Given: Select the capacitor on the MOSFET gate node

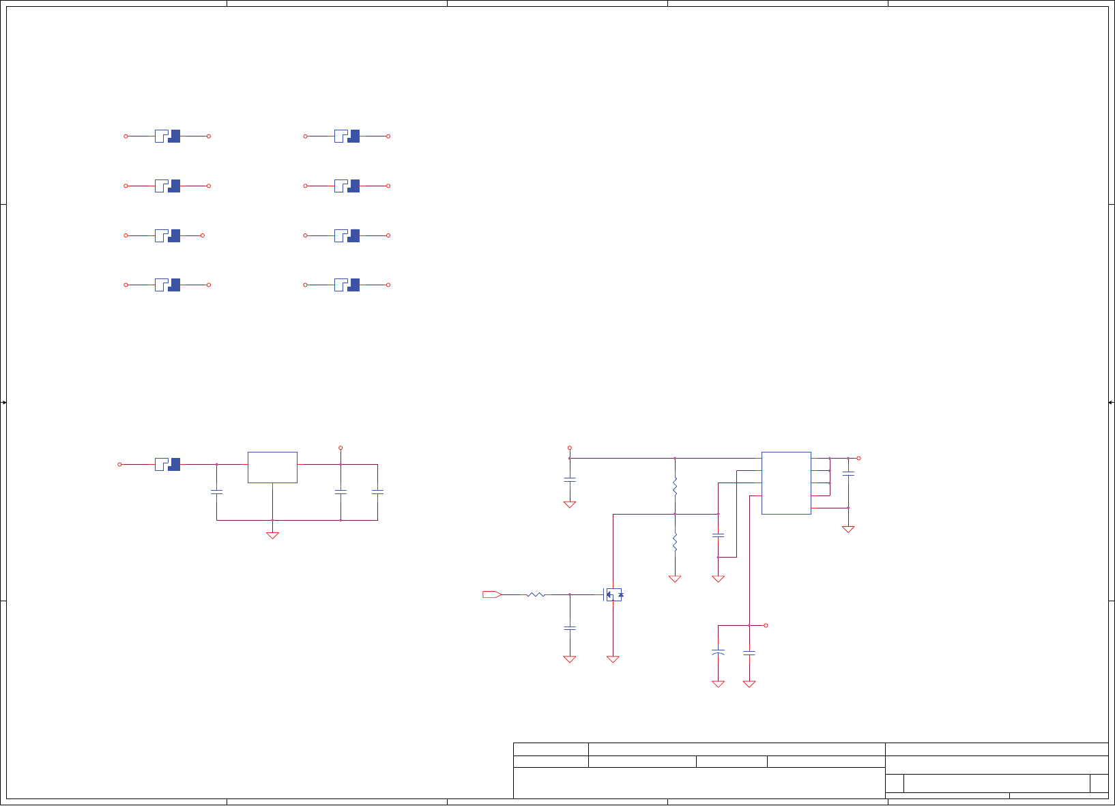Looking at the screenshot, I should tap(570, 628).
